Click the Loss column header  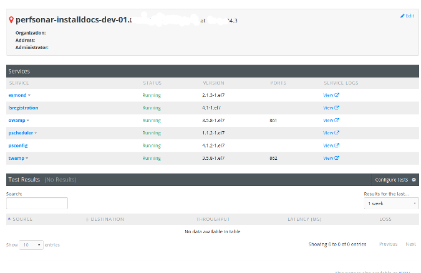385,219
